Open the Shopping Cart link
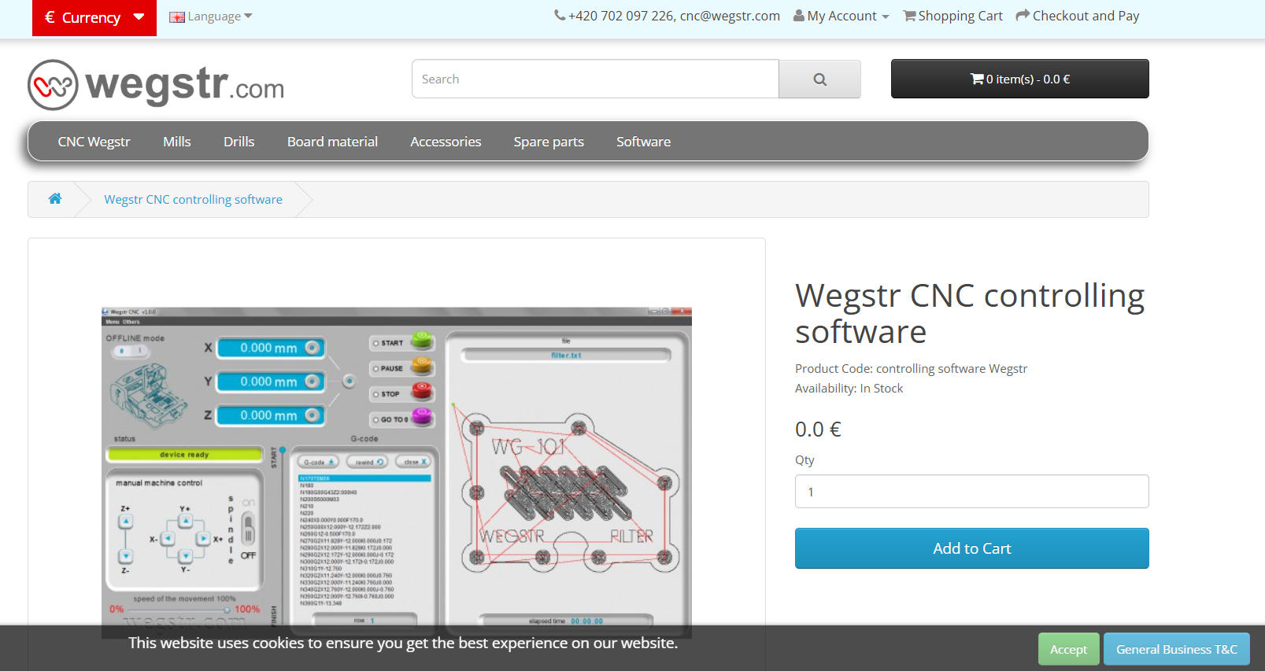 tap(953, 16)
